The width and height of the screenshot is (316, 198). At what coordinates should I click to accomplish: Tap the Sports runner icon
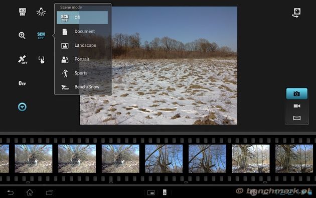click(x=65, y=73)
